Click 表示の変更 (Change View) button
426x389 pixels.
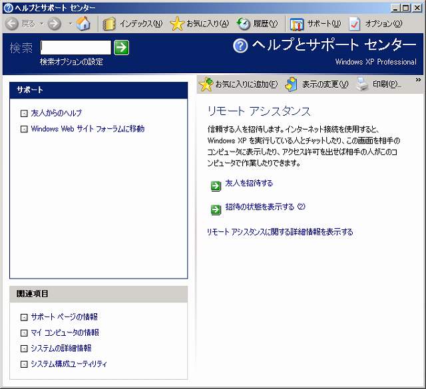[317, 84]
